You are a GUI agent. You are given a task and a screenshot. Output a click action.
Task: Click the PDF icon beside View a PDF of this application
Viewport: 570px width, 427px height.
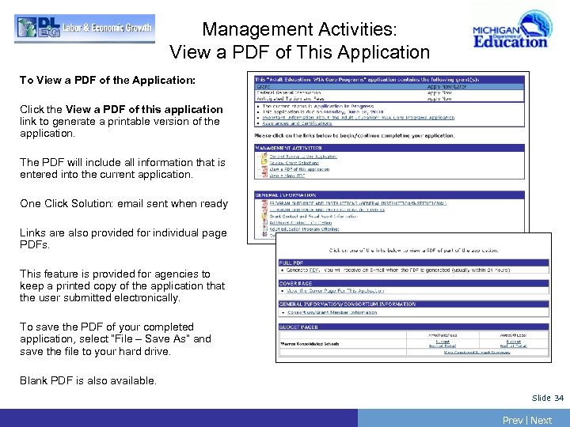(264, 169)
